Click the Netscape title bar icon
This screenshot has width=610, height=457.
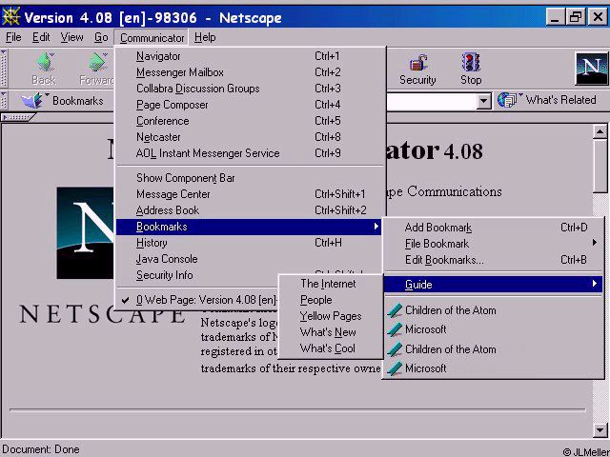pyautogui.click(x=10, y=17)
